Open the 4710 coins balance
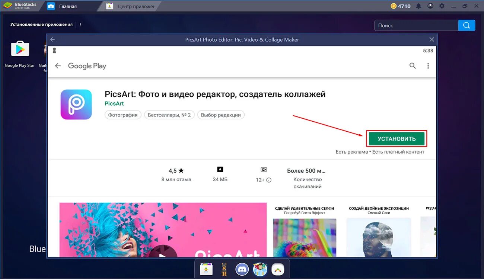 (x=401, y=6)
